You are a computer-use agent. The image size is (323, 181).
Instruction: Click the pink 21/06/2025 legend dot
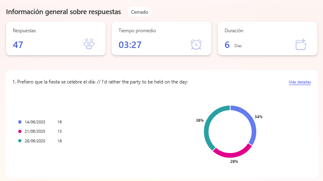click(20, 131)
